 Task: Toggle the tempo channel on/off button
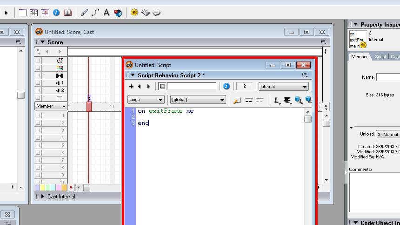click(38, 61)
